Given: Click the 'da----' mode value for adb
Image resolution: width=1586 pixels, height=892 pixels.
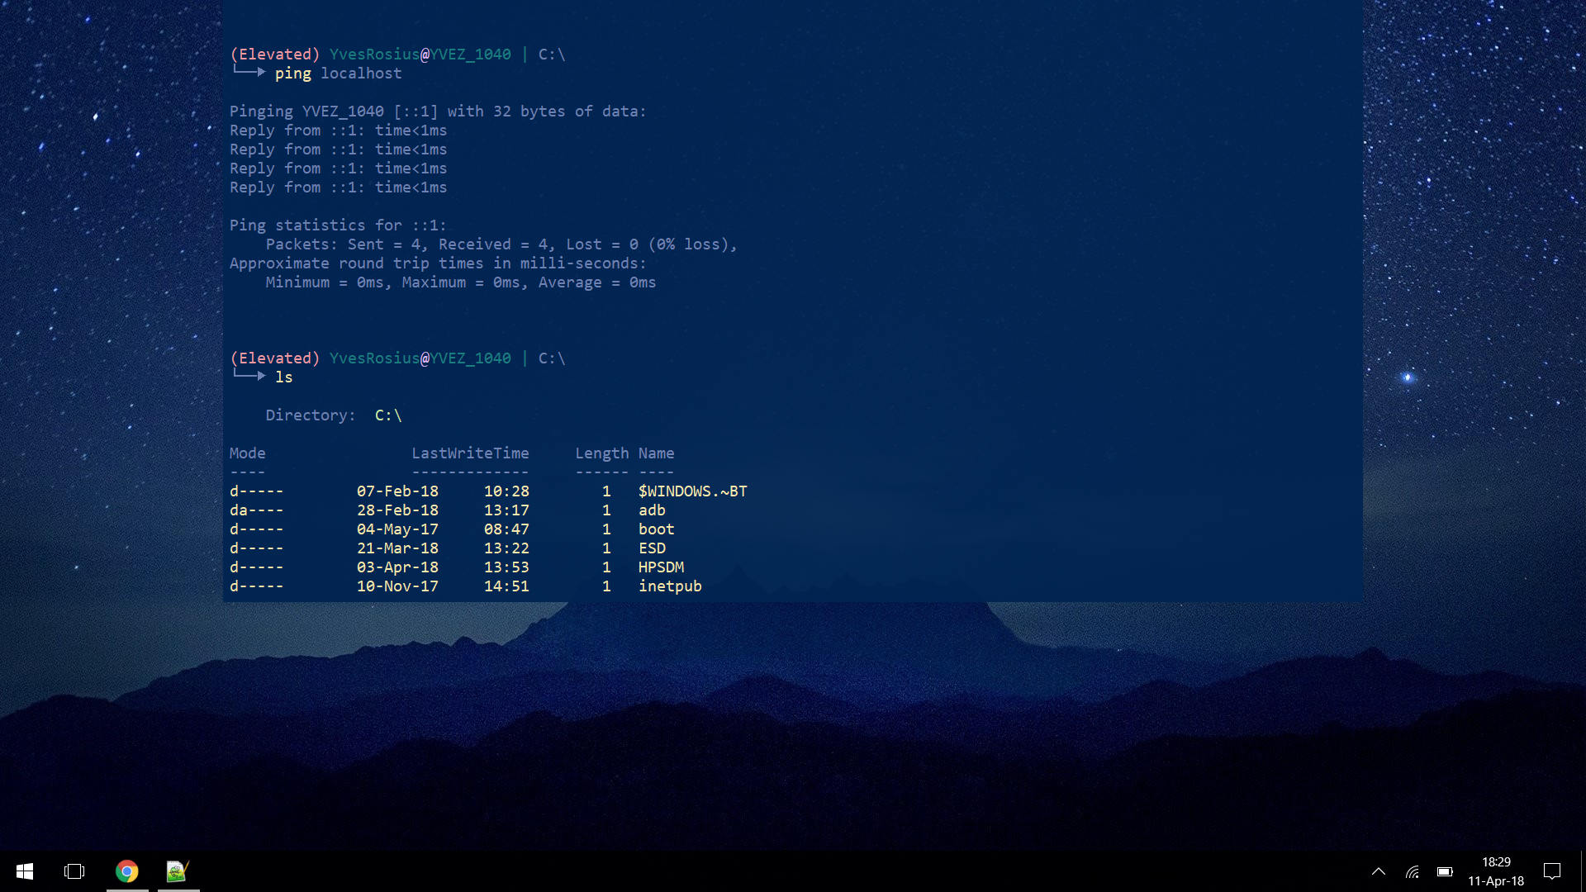Looking at the screenshot, I should [257, 510].
